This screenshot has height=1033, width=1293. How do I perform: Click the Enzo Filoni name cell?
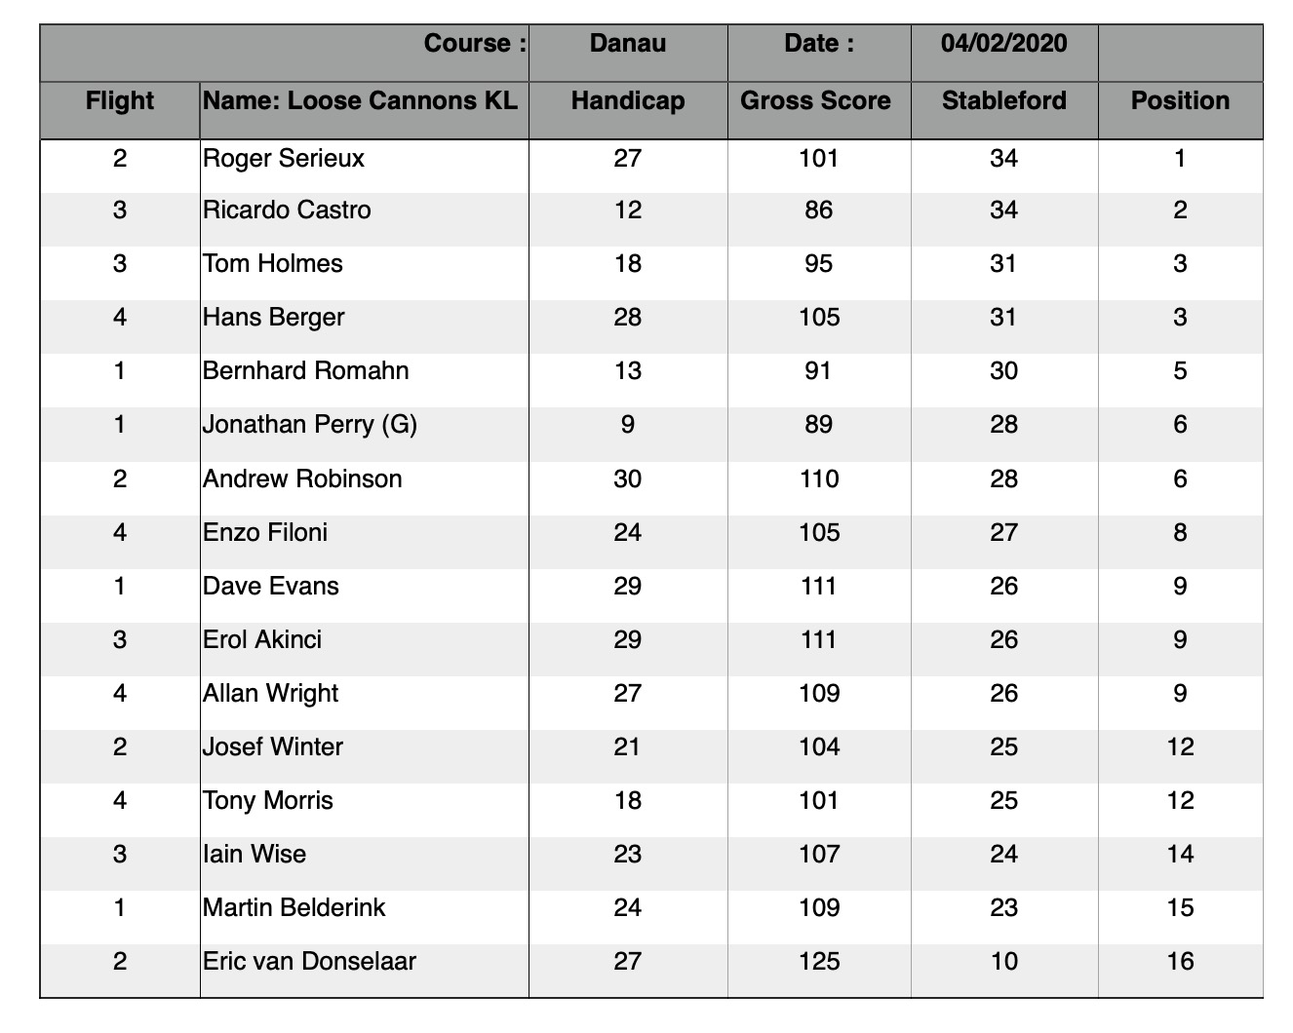click(x=265, y=533)
